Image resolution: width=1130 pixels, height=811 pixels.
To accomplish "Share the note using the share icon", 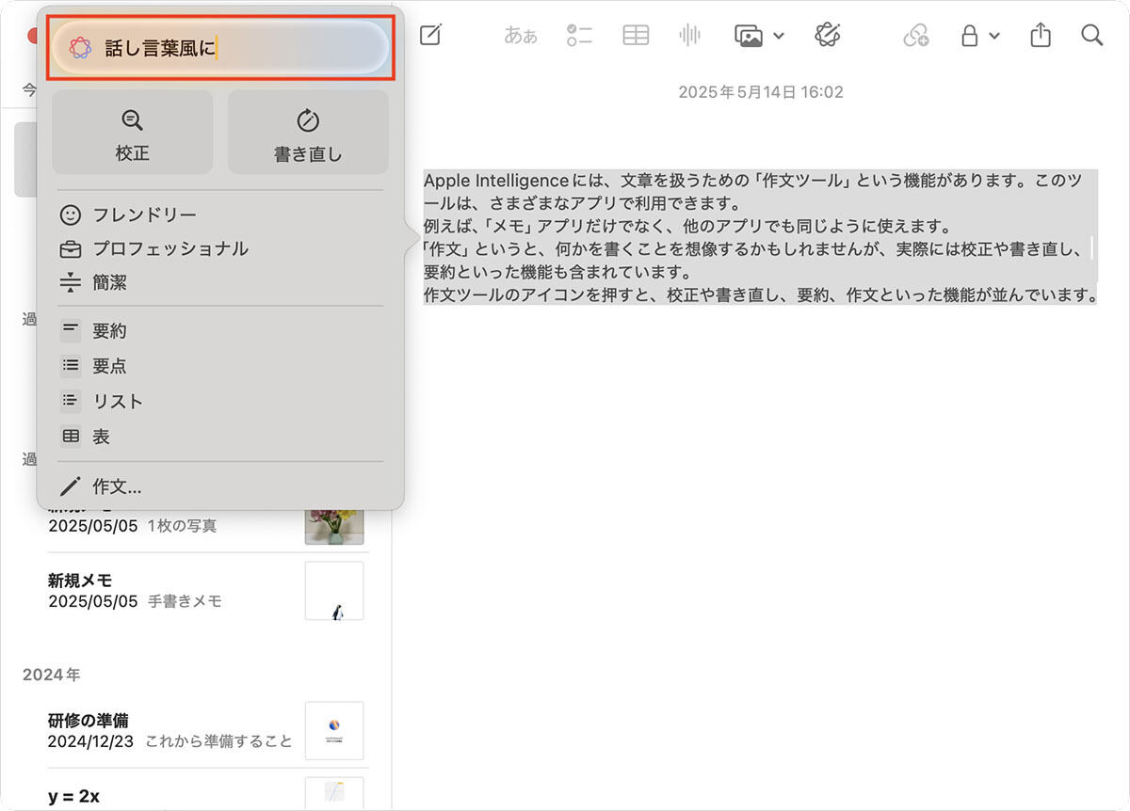I will click(1040, 36).
